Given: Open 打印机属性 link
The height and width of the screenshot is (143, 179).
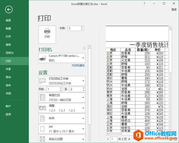Looking at the screenshot, I should click(78, 65).
